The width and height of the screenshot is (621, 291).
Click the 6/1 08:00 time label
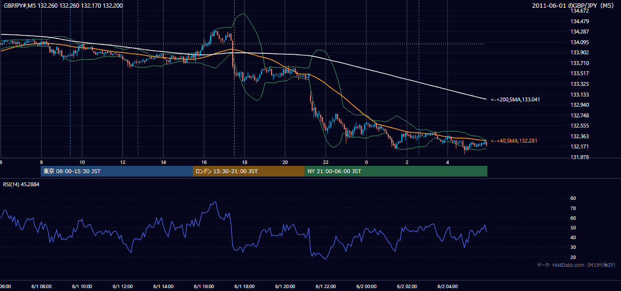pyautogui.click(x=41, y=286)
